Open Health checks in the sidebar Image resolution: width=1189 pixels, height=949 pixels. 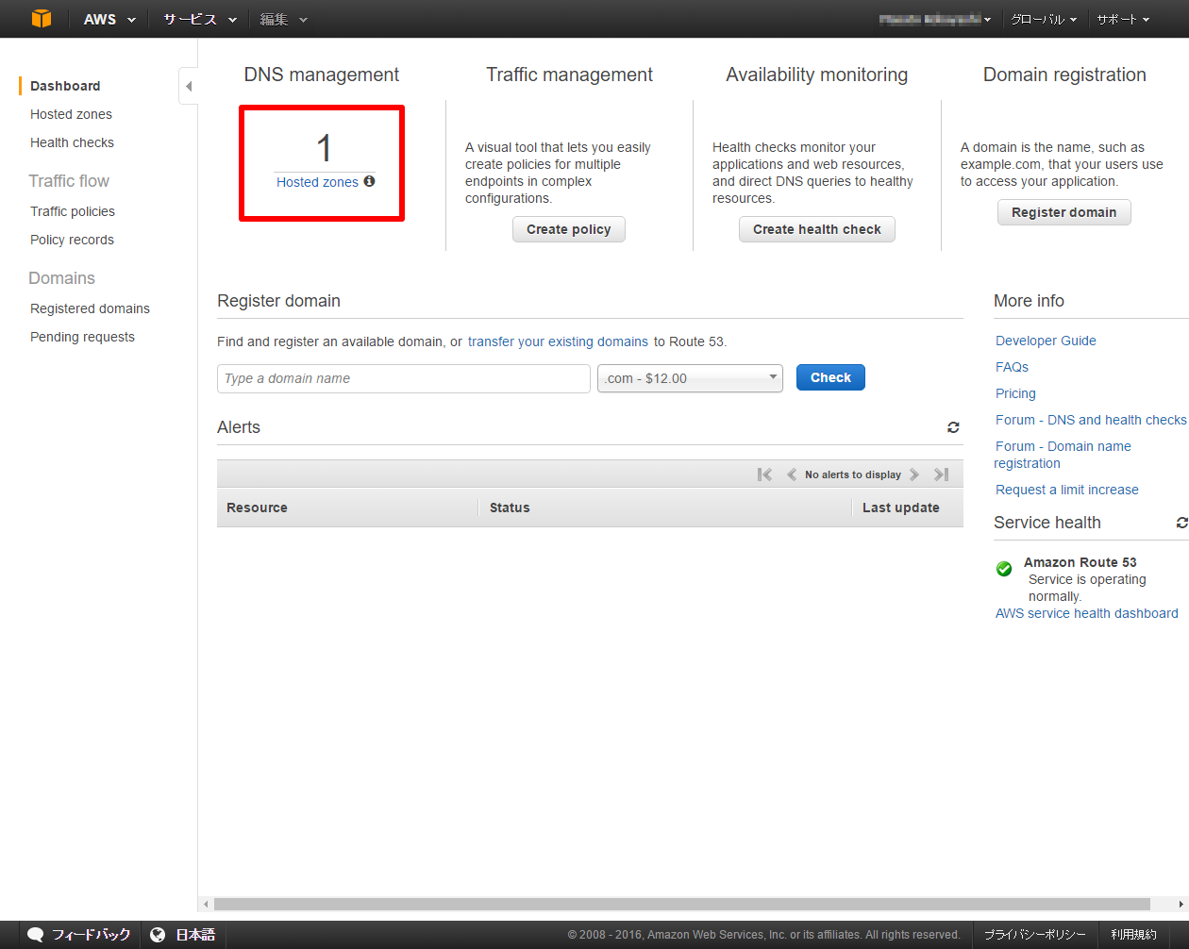pyautogui.click(x=72, y=142)
